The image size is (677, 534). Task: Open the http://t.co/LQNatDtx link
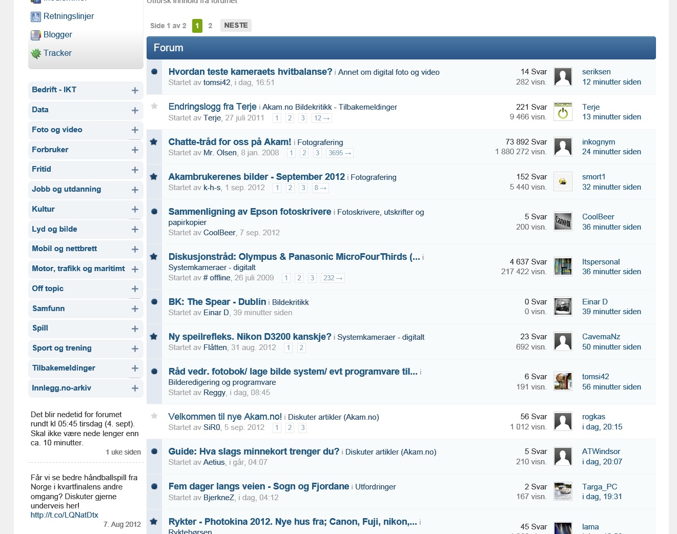coord(64,515)
